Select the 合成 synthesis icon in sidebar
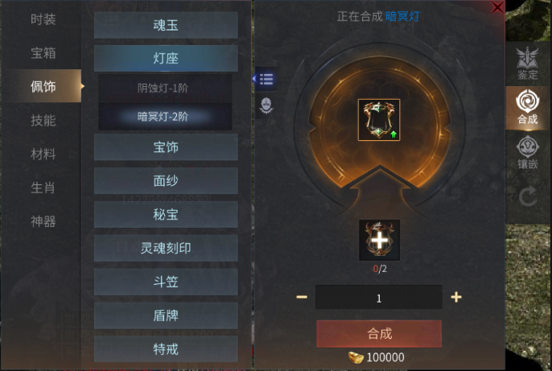The image size is (552, 371). pyautogui.click(x=527, y=107)
